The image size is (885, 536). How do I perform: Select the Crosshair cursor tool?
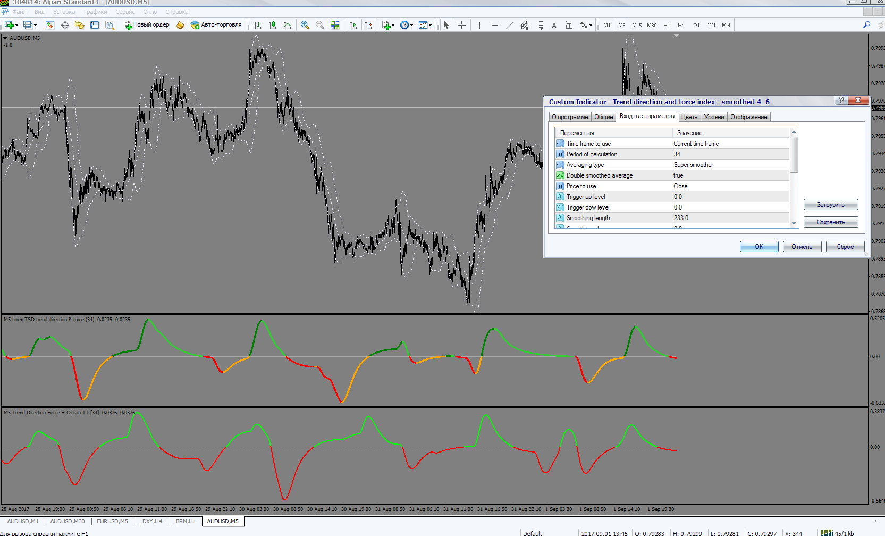tap(461, 25)
